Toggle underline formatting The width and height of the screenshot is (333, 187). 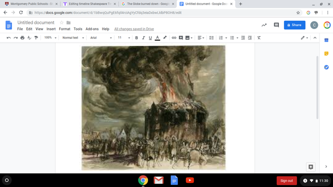click(150, 38)
